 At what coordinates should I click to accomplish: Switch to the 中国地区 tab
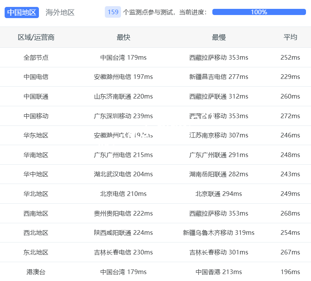pyautogui.click(x=22, y=12)
